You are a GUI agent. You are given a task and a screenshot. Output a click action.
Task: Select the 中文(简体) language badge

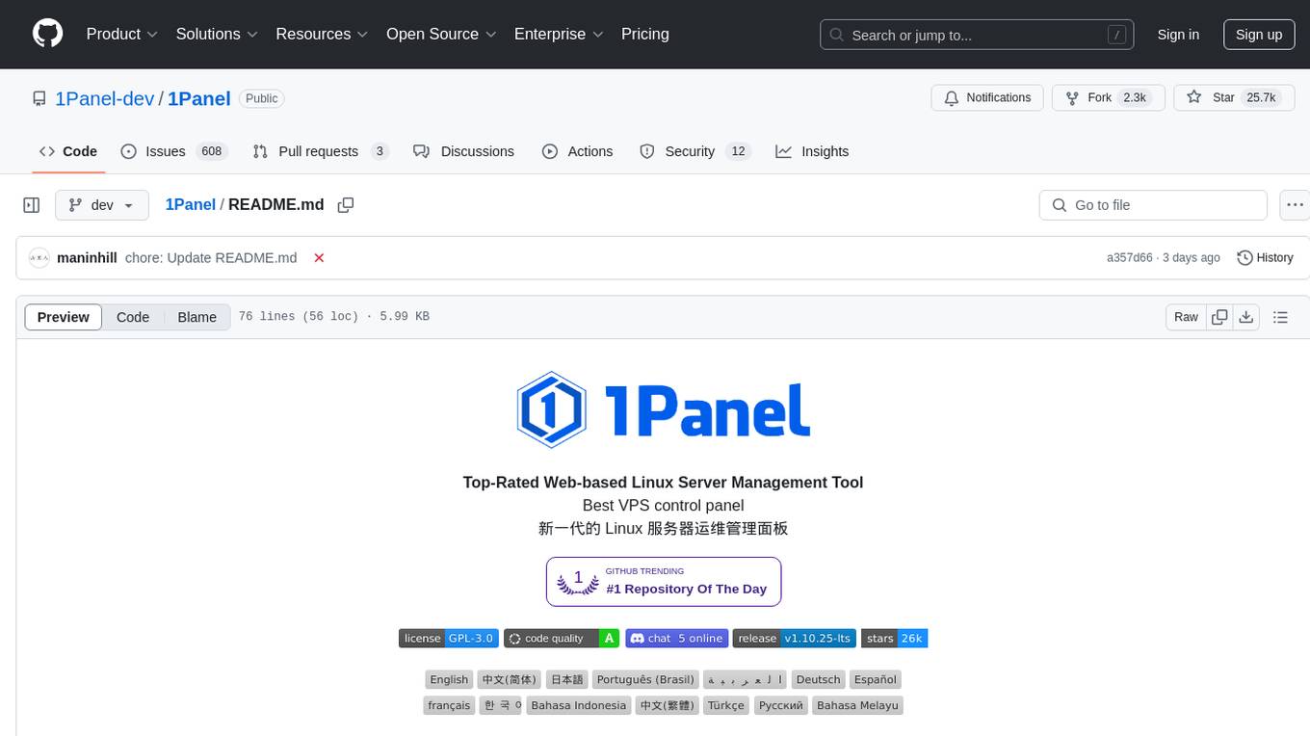click(510, 680)
